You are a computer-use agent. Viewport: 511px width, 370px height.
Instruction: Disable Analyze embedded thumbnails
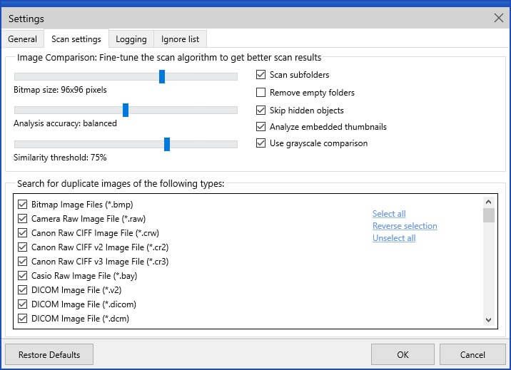tap(260, 127)
